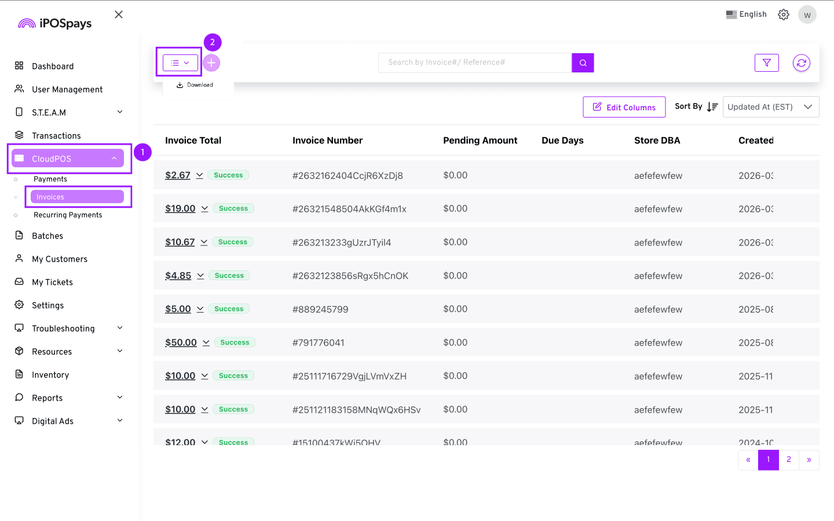Close the sidebar with the X icon

click(x=119, y=14)
